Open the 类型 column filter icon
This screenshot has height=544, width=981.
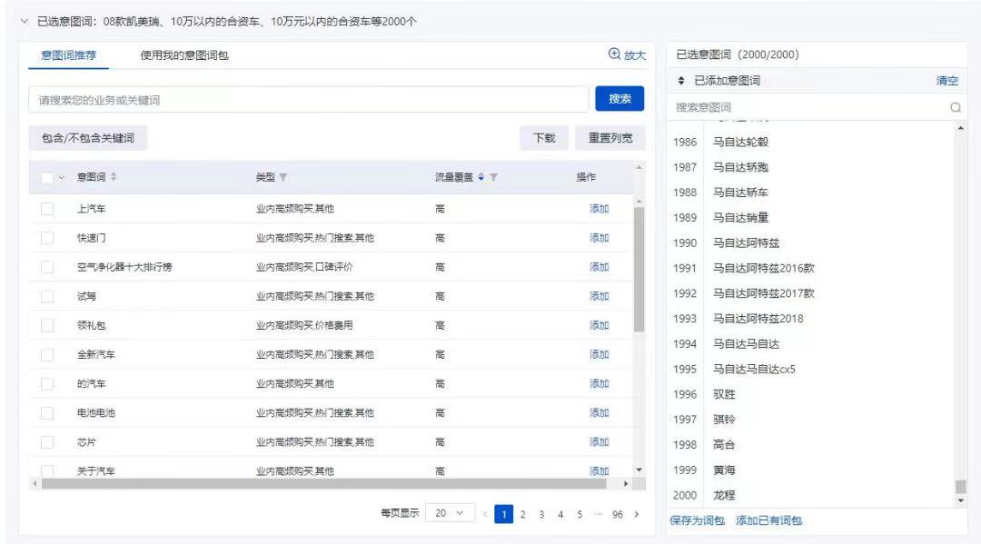click(x=283, y=178)
